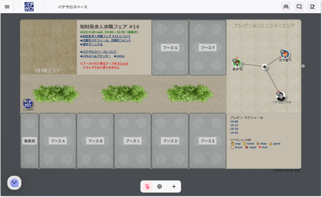
Task: Expand the plus menu in bottom toolbar
Action: pyautogui.click(x=174, y=187)
